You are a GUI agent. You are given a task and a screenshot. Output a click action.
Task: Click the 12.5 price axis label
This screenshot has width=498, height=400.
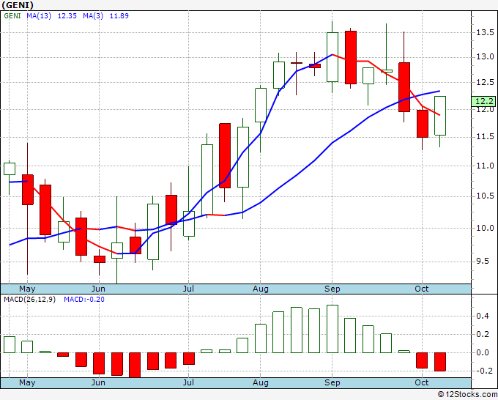pyautogui.click(x=485, y=83)
